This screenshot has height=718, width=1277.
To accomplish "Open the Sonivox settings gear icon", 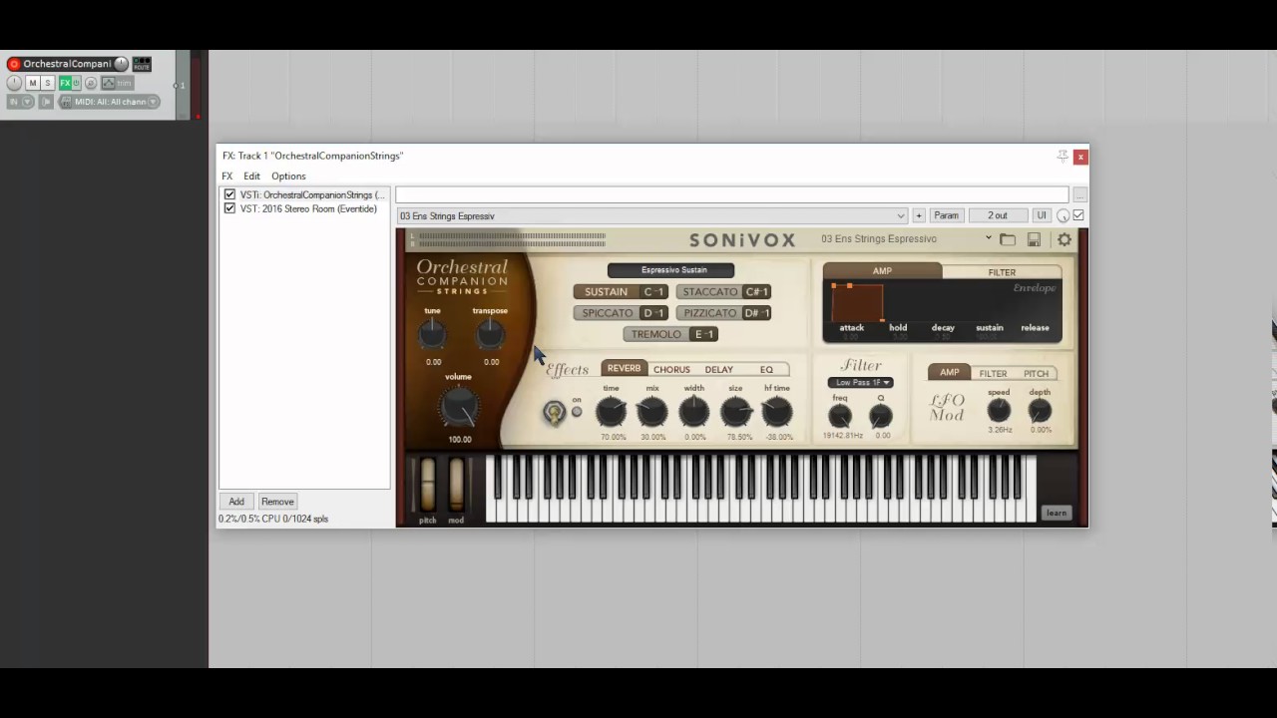I will (x=1064, y=239).
